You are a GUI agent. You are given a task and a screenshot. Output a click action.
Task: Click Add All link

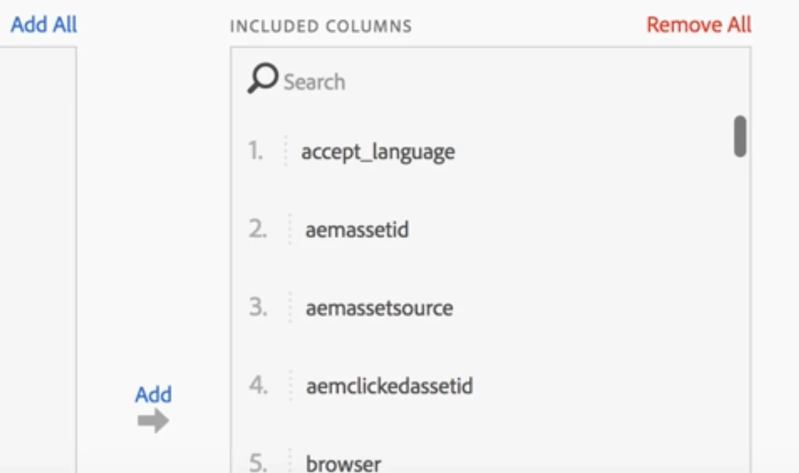pyautogui.click(x=44, y=26)
